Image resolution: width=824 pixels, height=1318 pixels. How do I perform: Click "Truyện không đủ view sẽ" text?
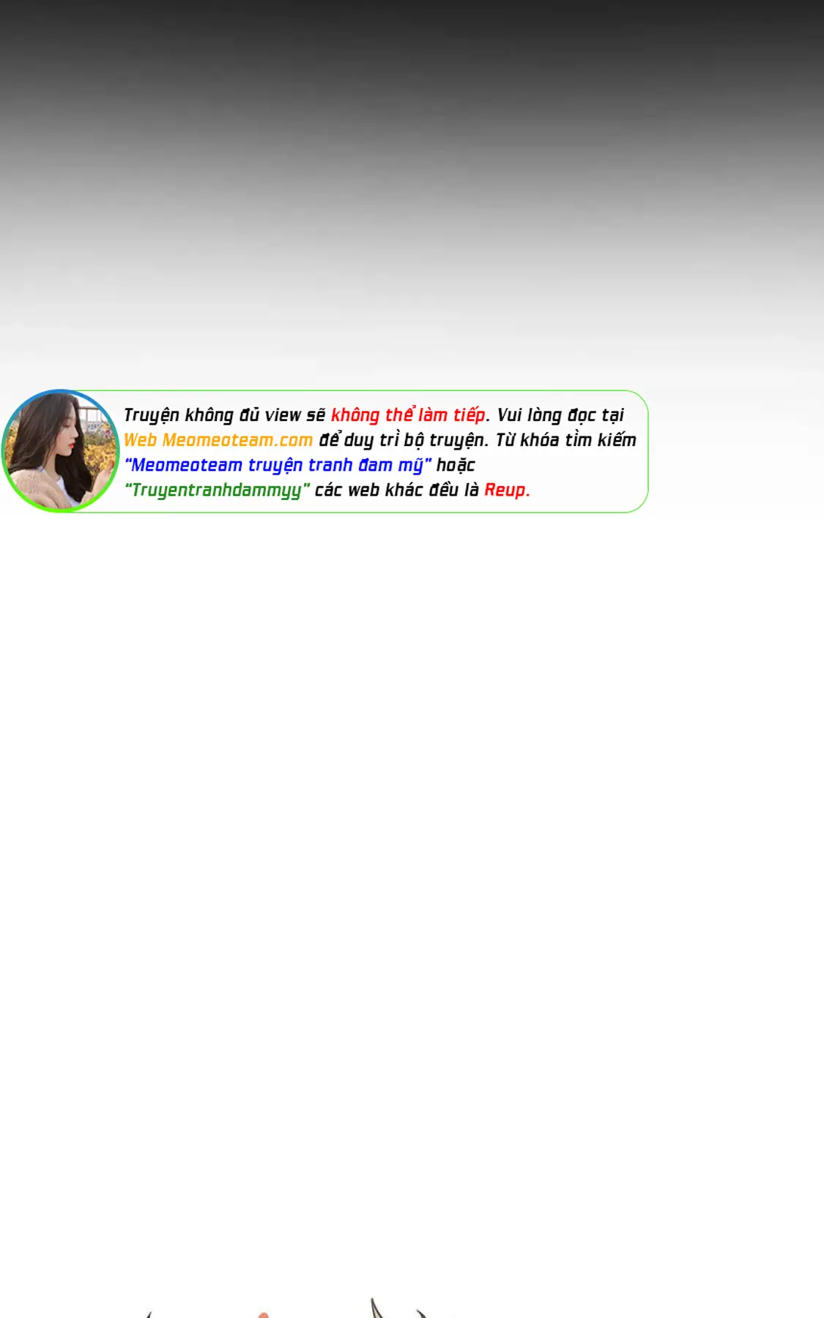(x=223, y=415)
